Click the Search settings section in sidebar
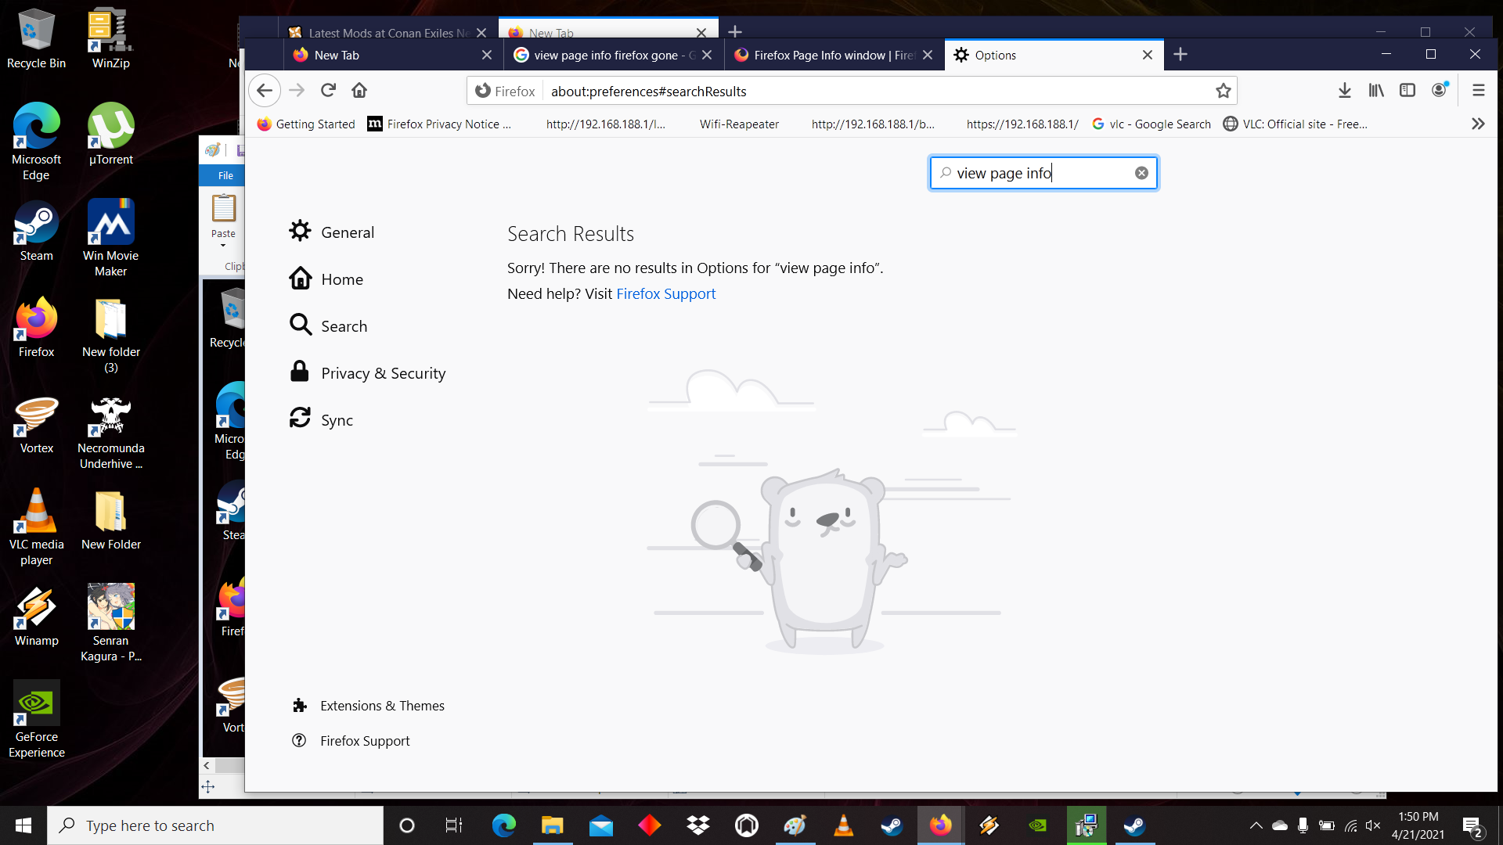The image size is (1503, 845). coord(344,326)
